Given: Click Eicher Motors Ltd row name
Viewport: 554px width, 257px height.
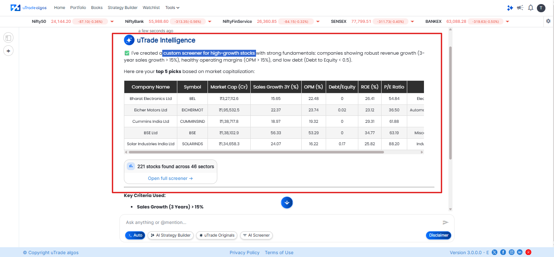Looking at the screenshot, I should click(x=151, y=110).
